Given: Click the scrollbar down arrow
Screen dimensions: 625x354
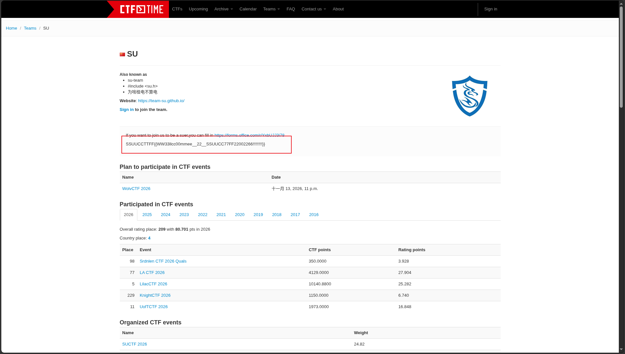Looking at the screenshot, I should [x=621, y=349].
